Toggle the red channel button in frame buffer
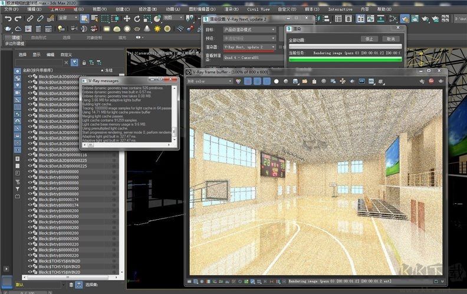This screenshot has height=294, width=467. (248, 81)
